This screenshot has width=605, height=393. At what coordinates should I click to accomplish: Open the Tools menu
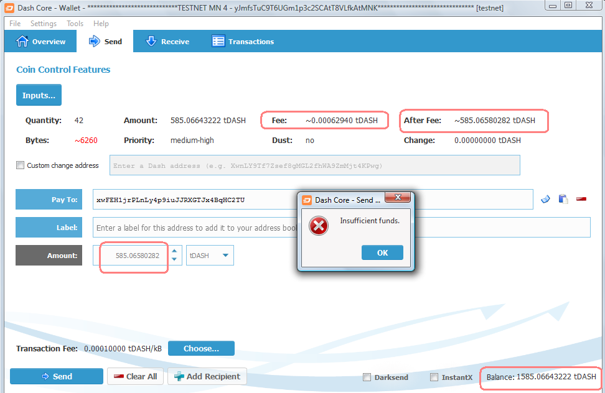[x=75, y=24]
